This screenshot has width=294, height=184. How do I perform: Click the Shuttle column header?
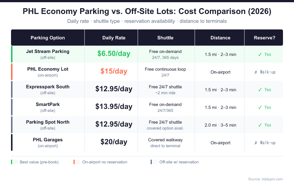point(165,38)
